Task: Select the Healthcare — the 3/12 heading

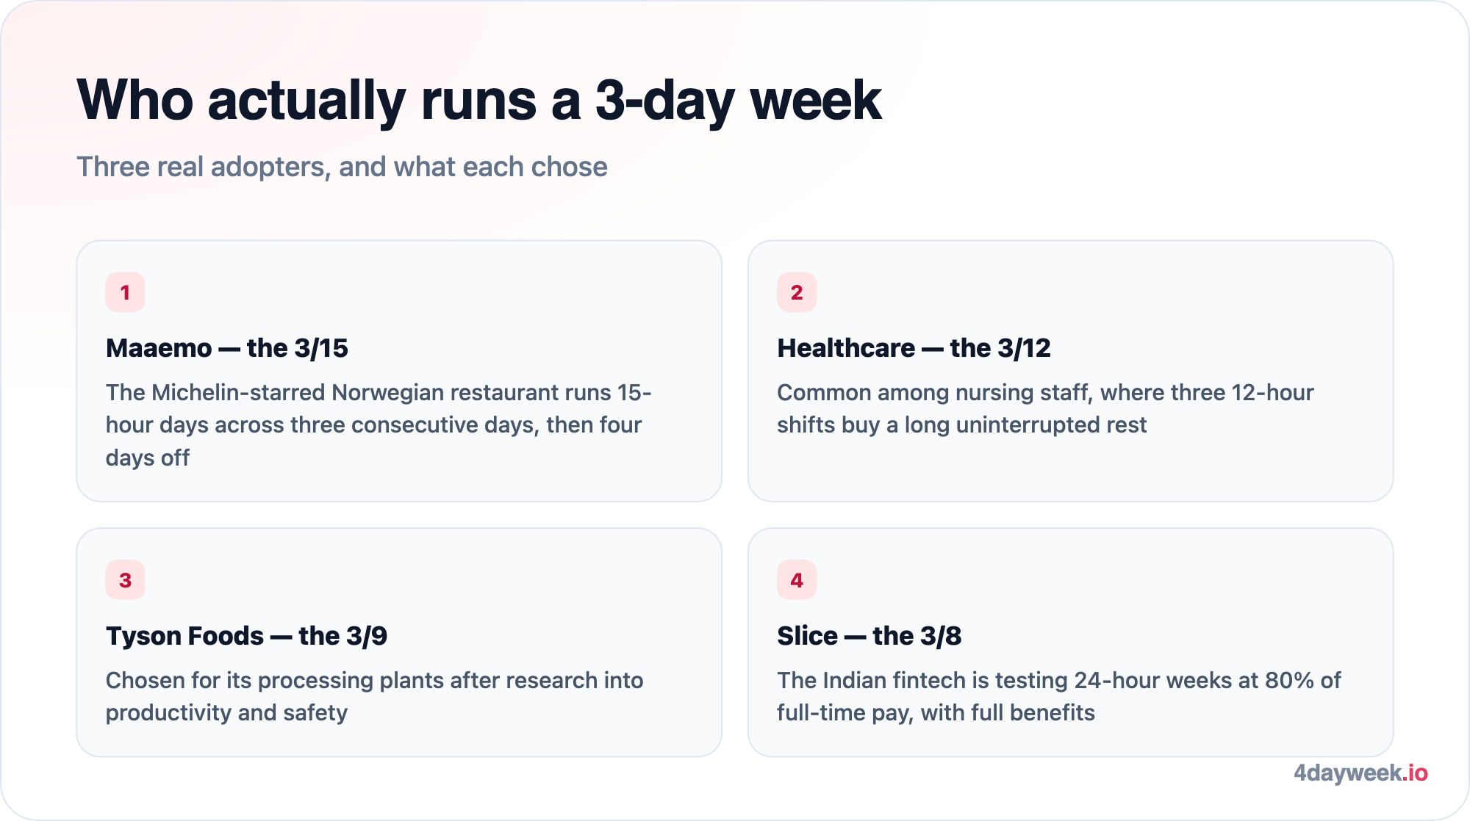Action: coord(914,348)
